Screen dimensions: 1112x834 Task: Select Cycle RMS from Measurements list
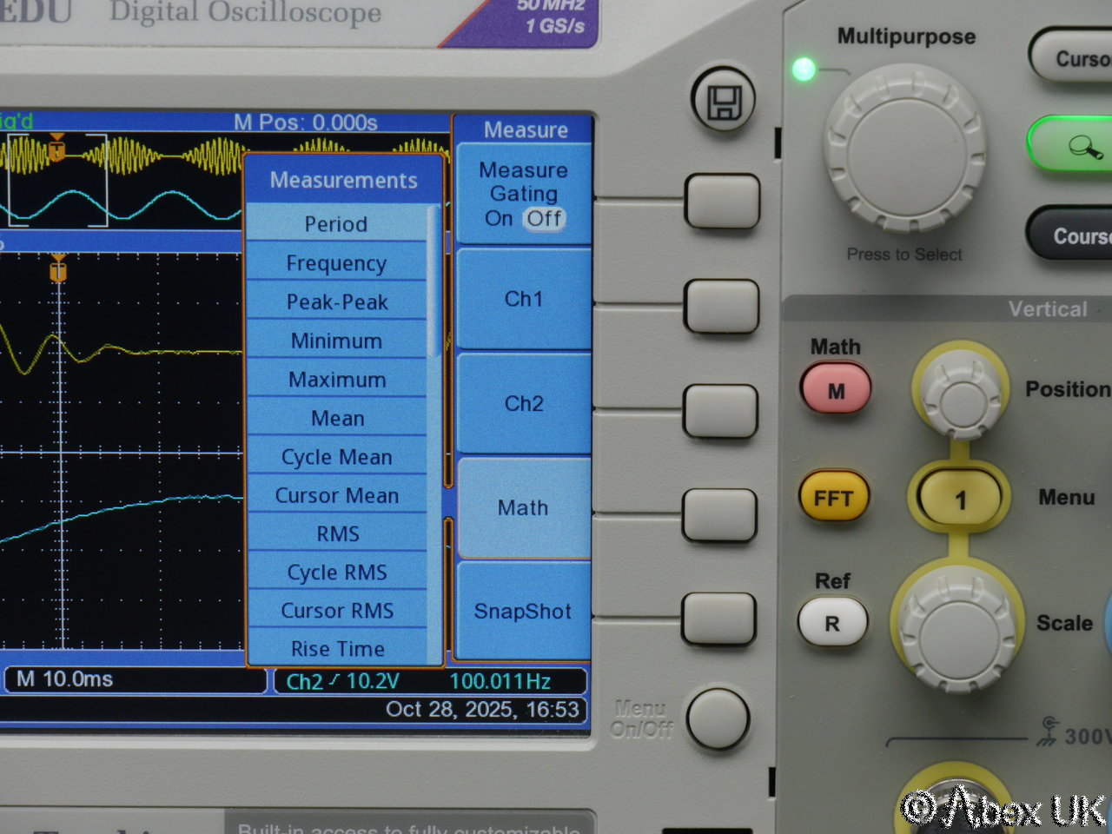336,573
